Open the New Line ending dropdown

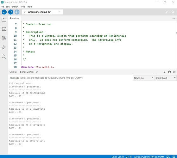pos(143,78)
